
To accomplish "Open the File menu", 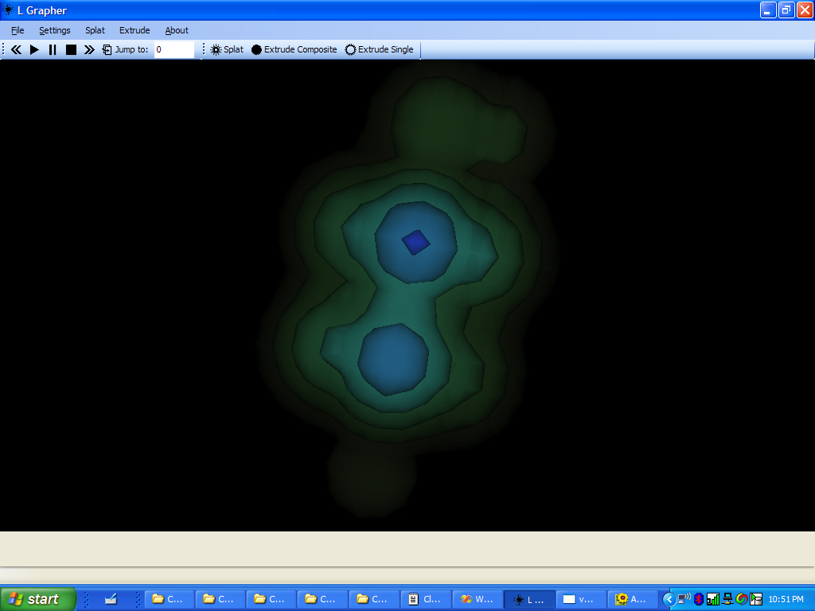I will click(x=18, y=30).
